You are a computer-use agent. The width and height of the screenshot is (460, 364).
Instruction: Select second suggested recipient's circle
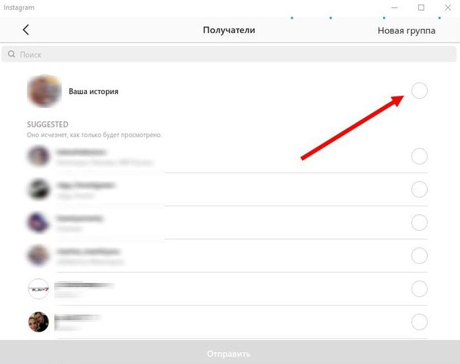419,190
